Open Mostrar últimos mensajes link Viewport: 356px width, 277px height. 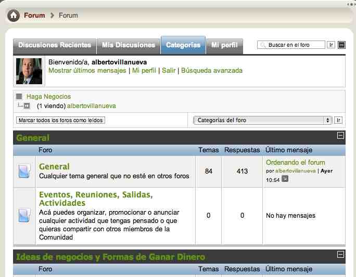click(x=87, y=71)
